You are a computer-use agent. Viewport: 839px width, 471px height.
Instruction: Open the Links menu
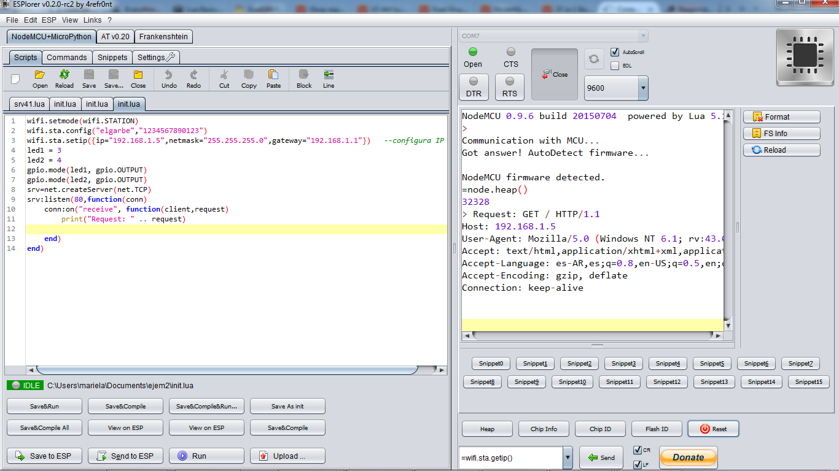pyautogui.click(x=93, y=20)
